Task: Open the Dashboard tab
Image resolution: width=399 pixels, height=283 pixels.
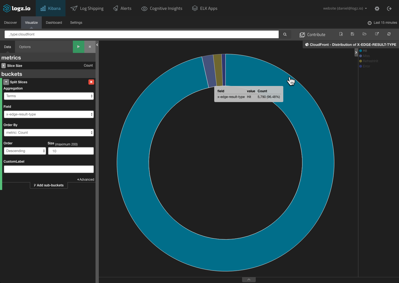Action: click(54, 23)
